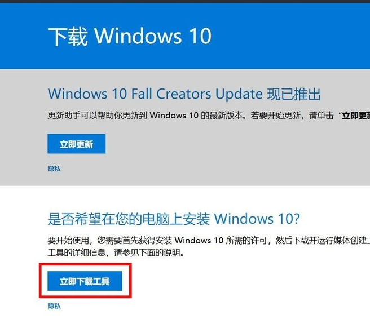Open the 隐私 link below 立即下载工具
This screenshot has width=370, height=328.
[x=54, y=306]
